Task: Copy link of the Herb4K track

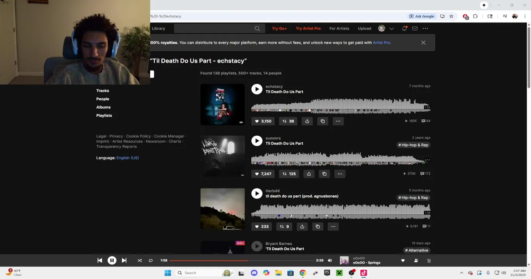Action: pos(318,227)
